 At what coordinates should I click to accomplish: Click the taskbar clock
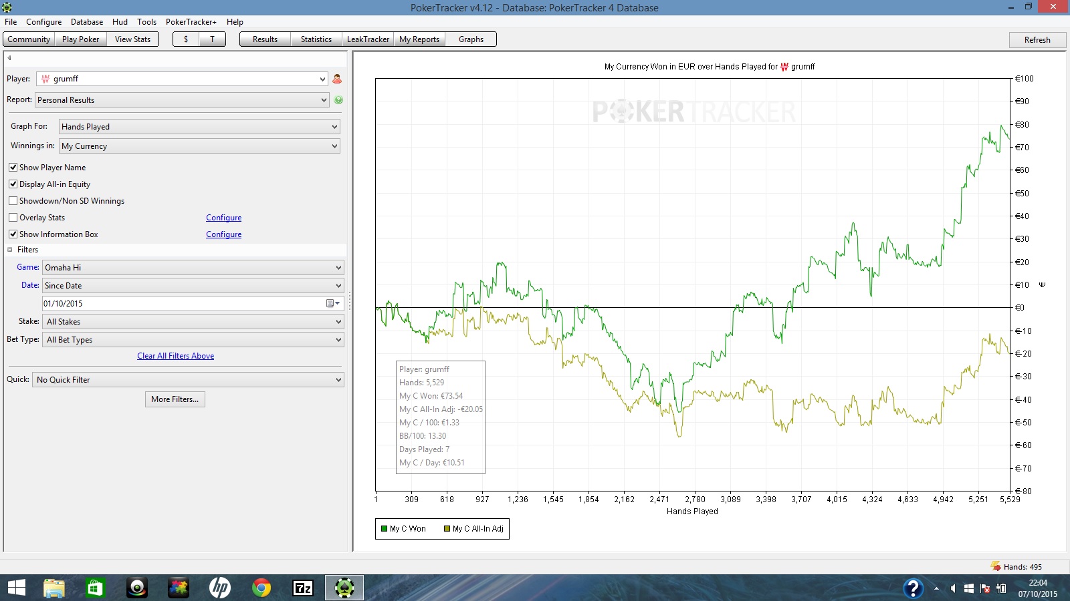click(1038, 588)
